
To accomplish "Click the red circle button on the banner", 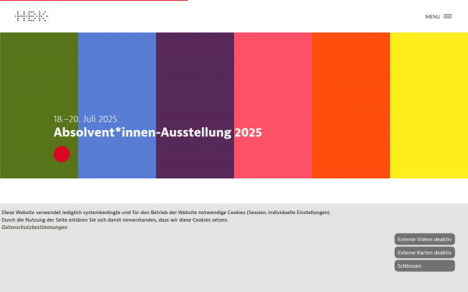I will coord(62,154).
